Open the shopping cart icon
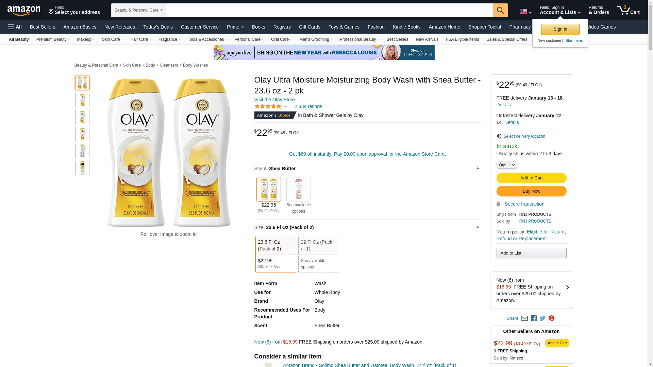Viewport: 653px width, 367px height. tap(628, 10)
